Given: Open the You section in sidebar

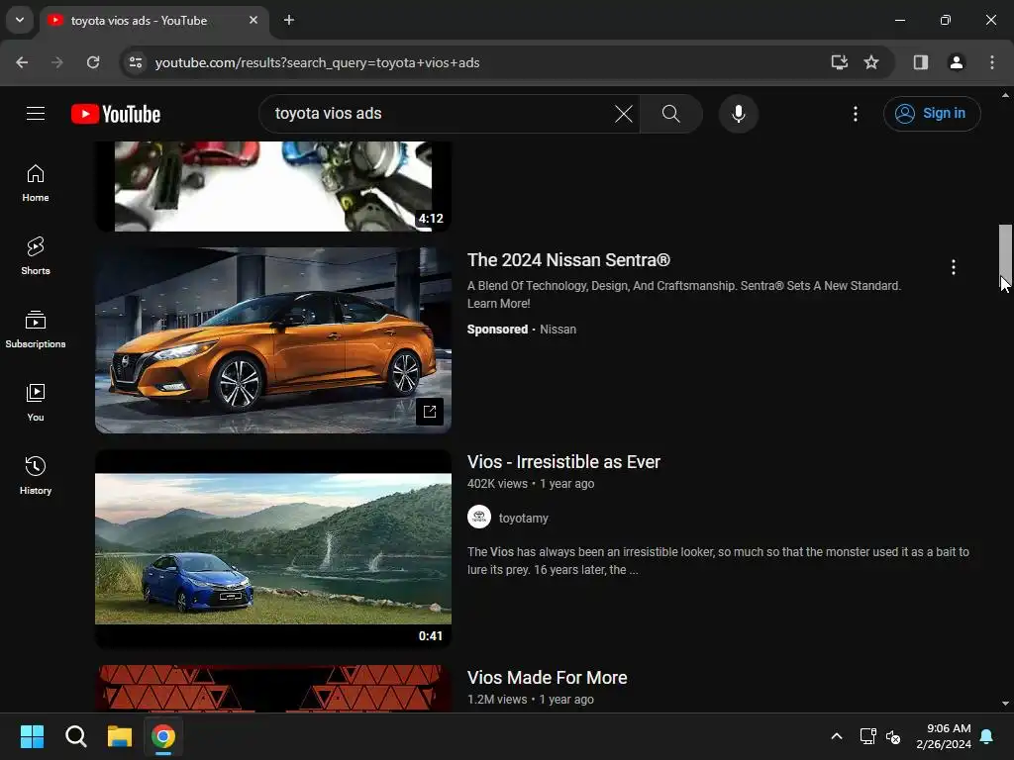Looking at the screenshot, I should (36, 403).
